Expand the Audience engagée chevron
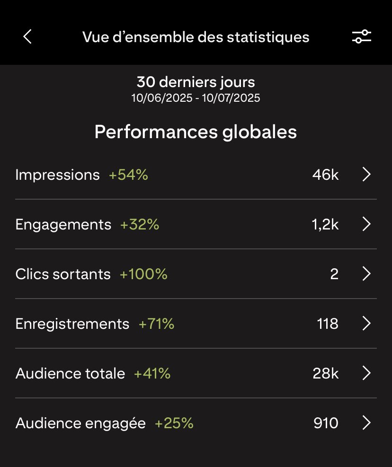 (x=366, y=423)
